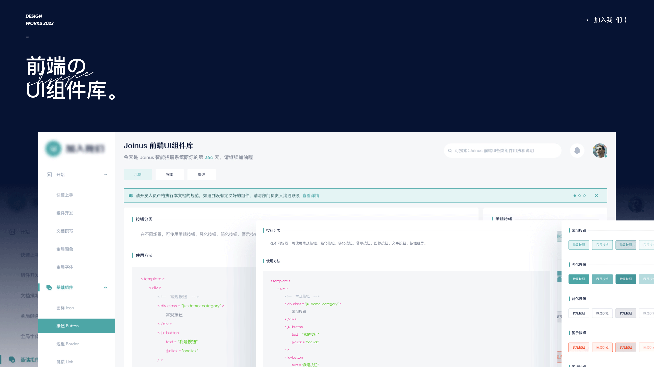The image size is (654, 367).
Task: Open 边框 Border in the sidebar
Action: pos(67,344)
